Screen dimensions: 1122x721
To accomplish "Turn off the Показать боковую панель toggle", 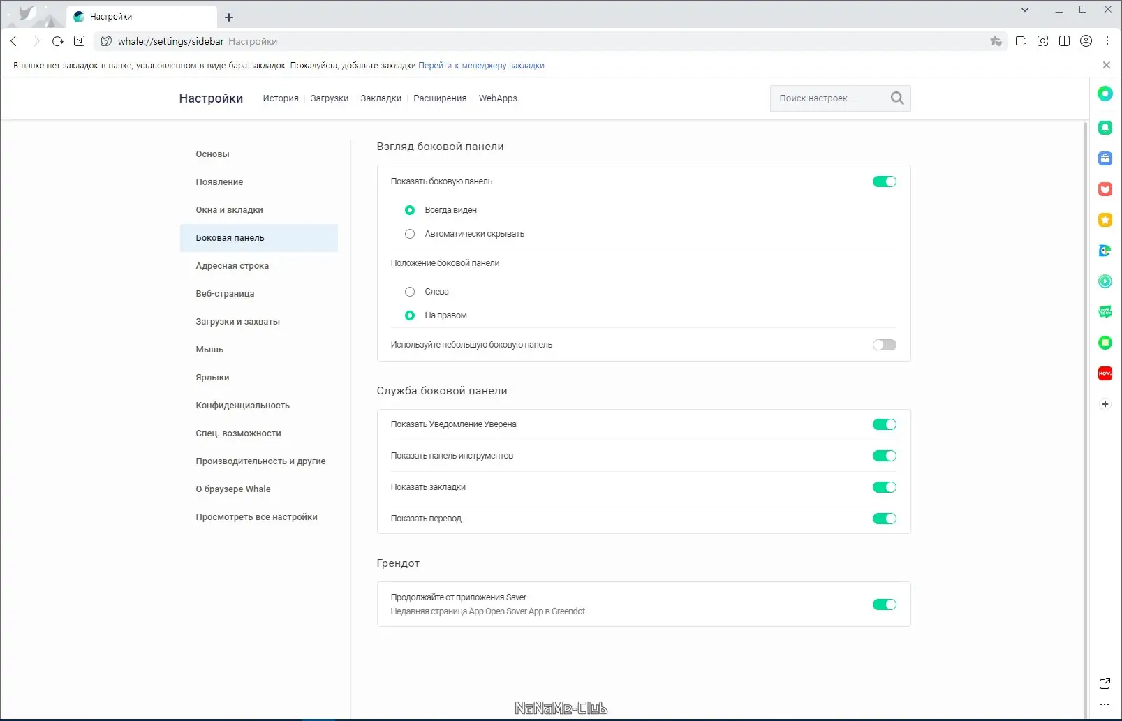I will 884,181.
